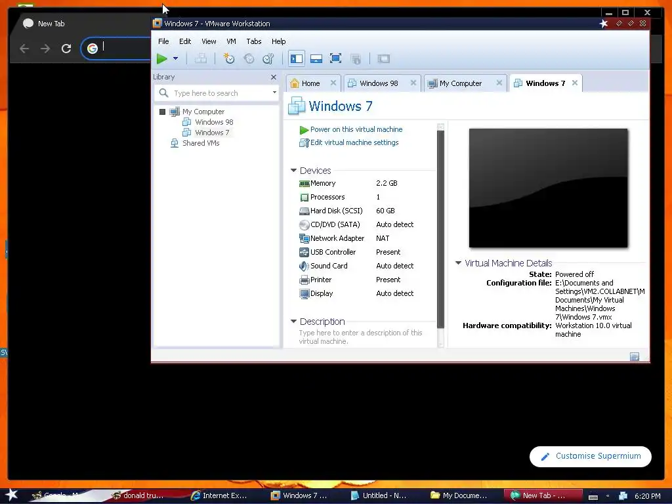Click the donald tru... taskbar item
672x504 pixels.
138,495
